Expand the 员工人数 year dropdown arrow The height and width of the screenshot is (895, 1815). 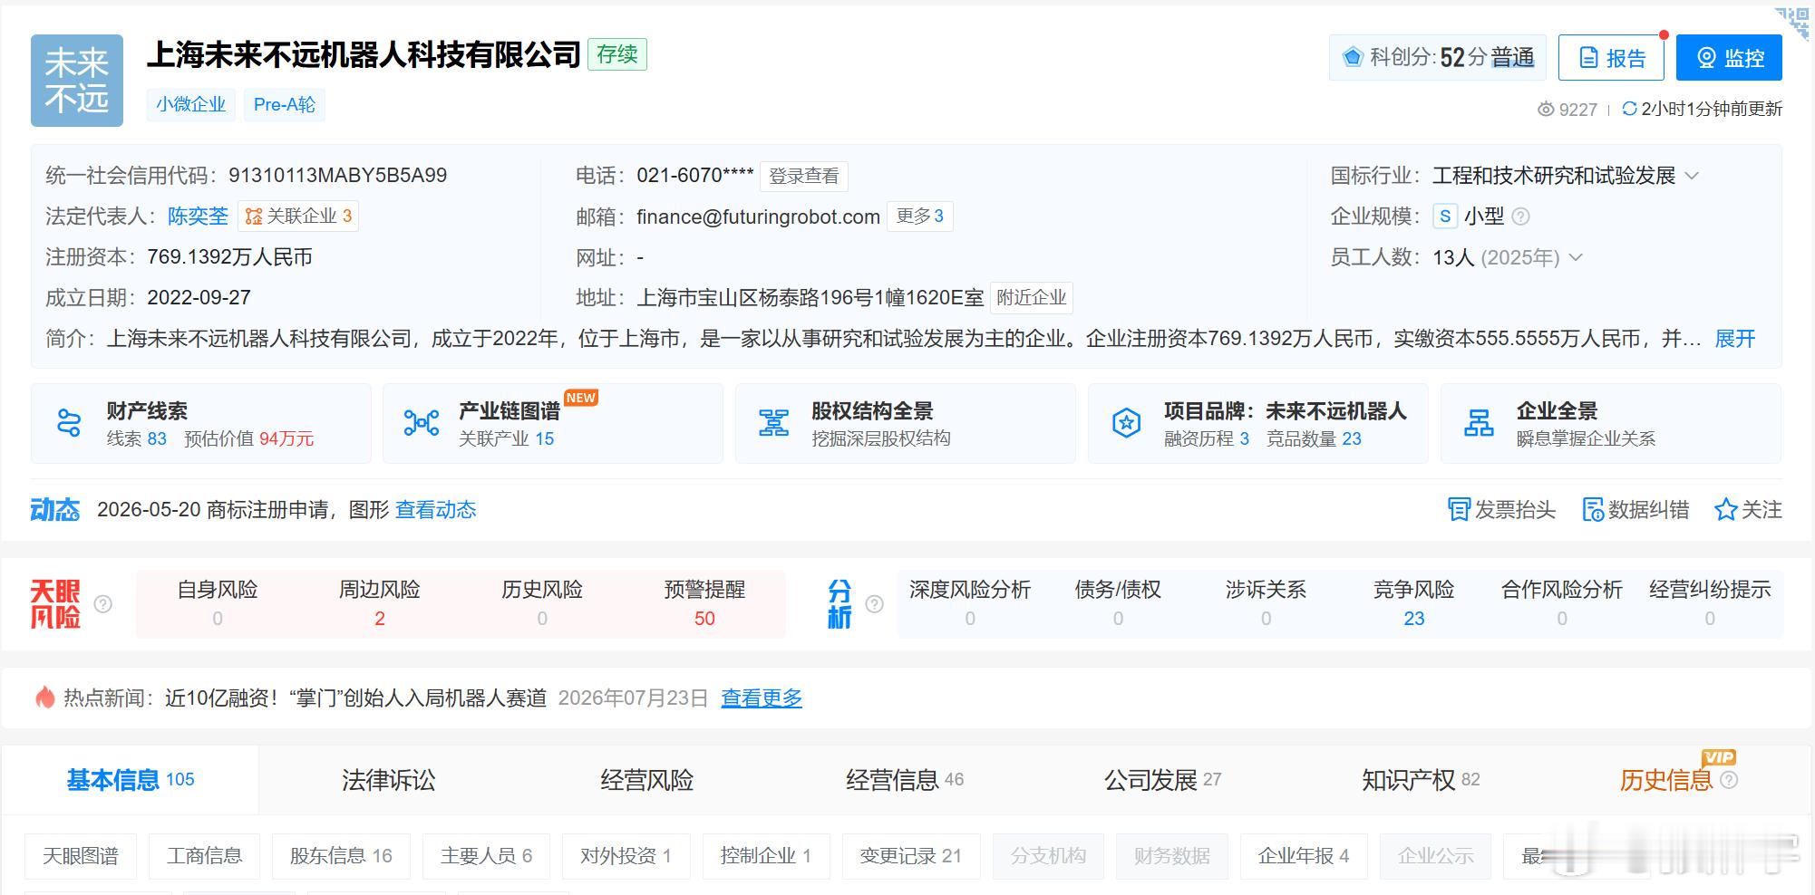coord(1576,257)
